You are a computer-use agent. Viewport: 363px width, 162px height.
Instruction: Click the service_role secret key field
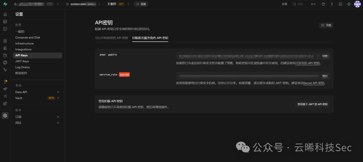click(253, 76)
